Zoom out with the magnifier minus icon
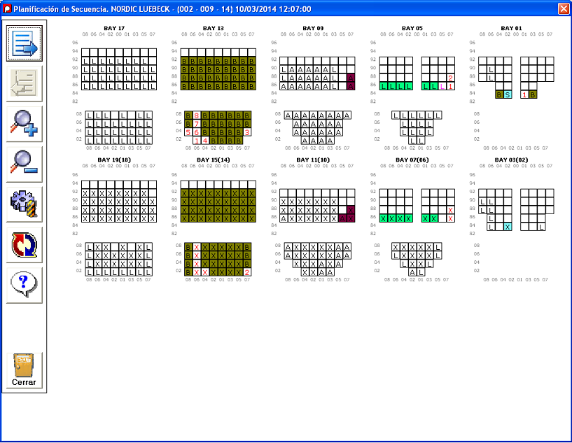Image resolution: width=572 pixels, height=443 pixels. click(25, 164)
